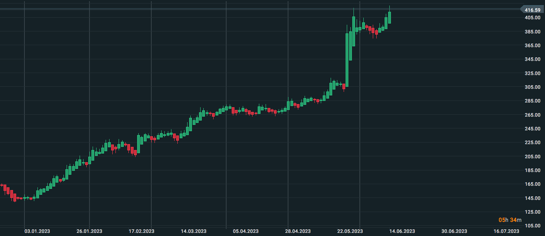The image size is (545, 236).
Task: Select the 145.00 price axis label
Action: click(532, 198)
